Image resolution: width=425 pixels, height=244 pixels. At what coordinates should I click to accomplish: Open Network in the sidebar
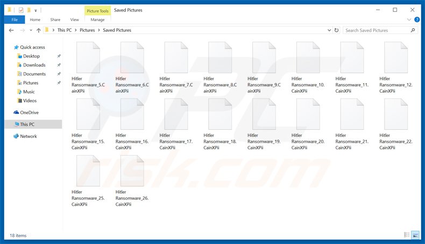coord(28,136)
